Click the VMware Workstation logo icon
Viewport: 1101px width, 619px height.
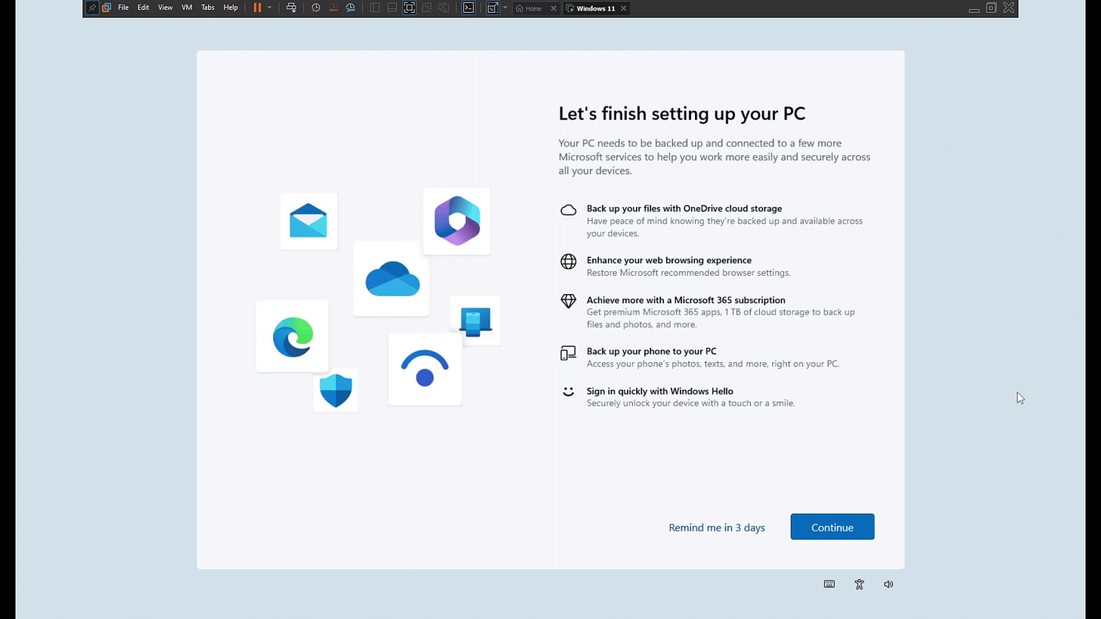[x=107, y=8]
